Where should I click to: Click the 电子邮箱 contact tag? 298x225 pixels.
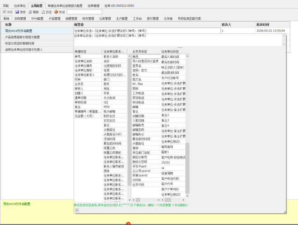[115, 111]
